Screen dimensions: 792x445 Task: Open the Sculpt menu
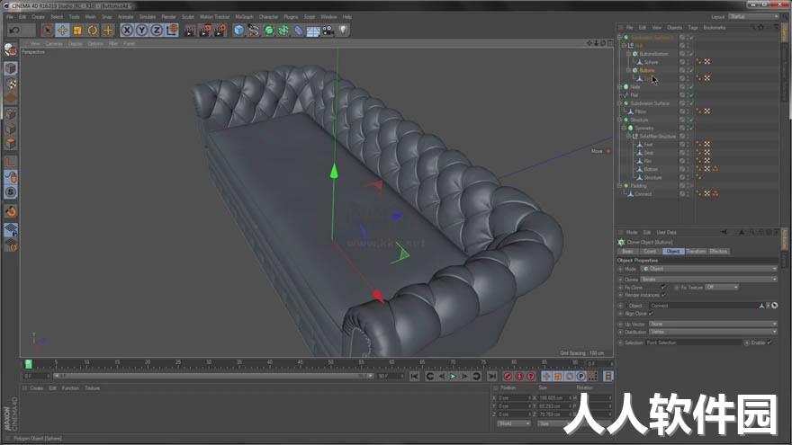tap(188, 17)
